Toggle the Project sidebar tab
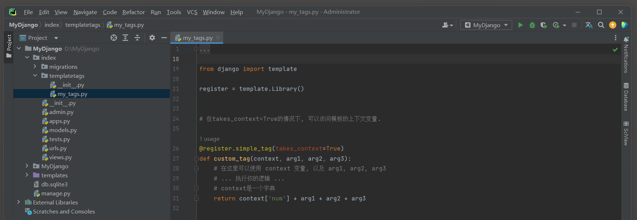Image resolution: width=637 pixels, height=220 pixels. point(9,46)
